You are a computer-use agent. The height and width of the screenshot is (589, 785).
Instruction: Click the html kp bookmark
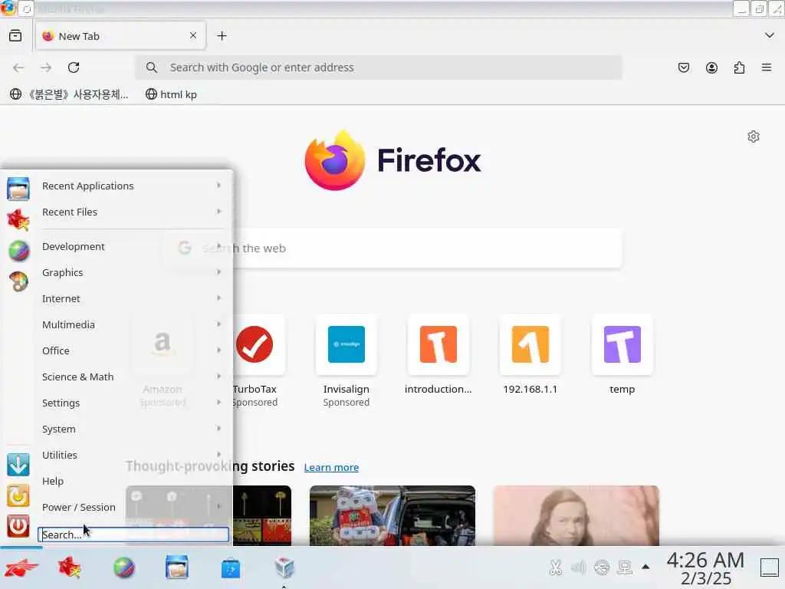pos(171,94)
